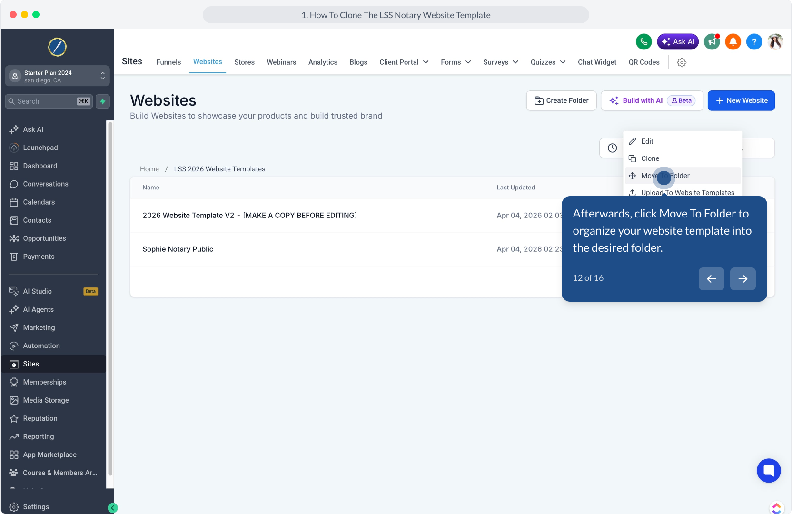Click the ClickUp icon in bottom corner
Screen dimensions: 792x514
click(777, 508)
